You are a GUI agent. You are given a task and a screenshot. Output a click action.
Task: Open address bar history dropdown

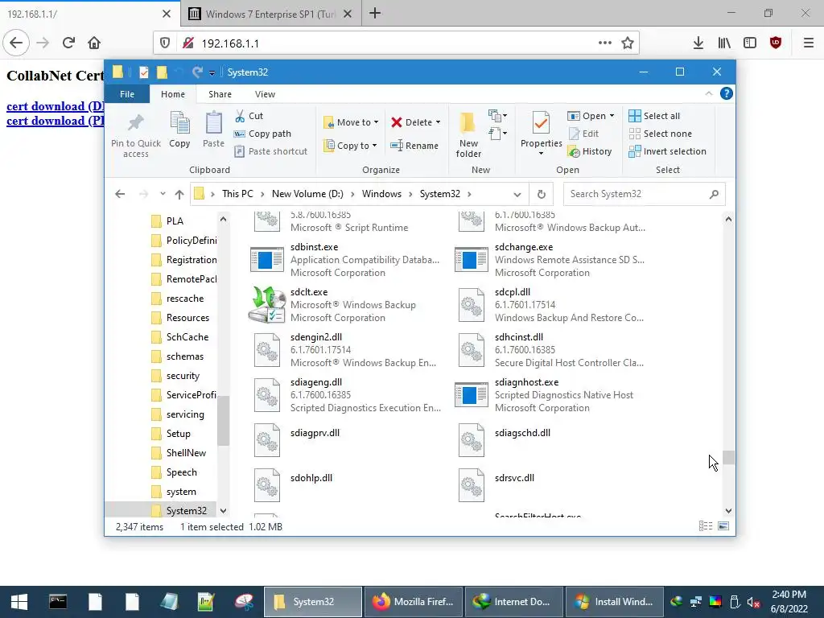coord(517,195)
